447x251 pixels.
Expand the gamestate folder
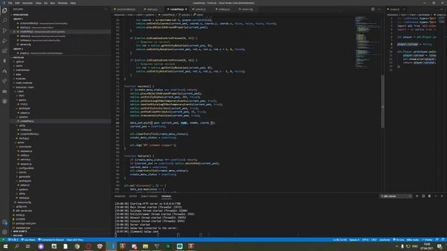pos(24,176)
